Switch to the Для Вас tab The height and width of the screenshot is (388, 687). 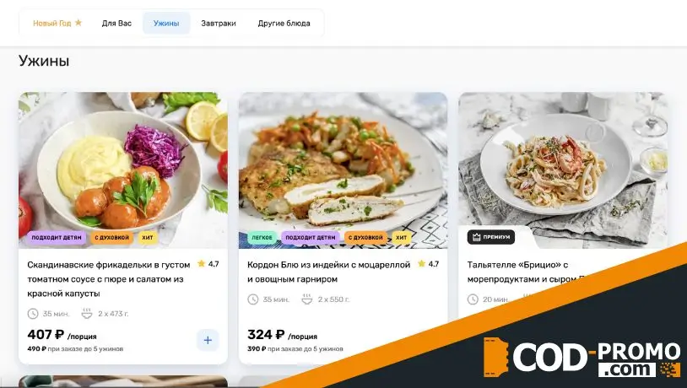116,24
